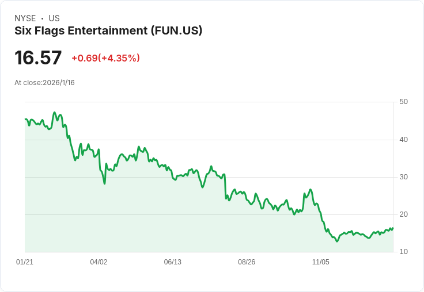
Task: Select the 04/02 date on the x-axis
Action: point(99,262)
